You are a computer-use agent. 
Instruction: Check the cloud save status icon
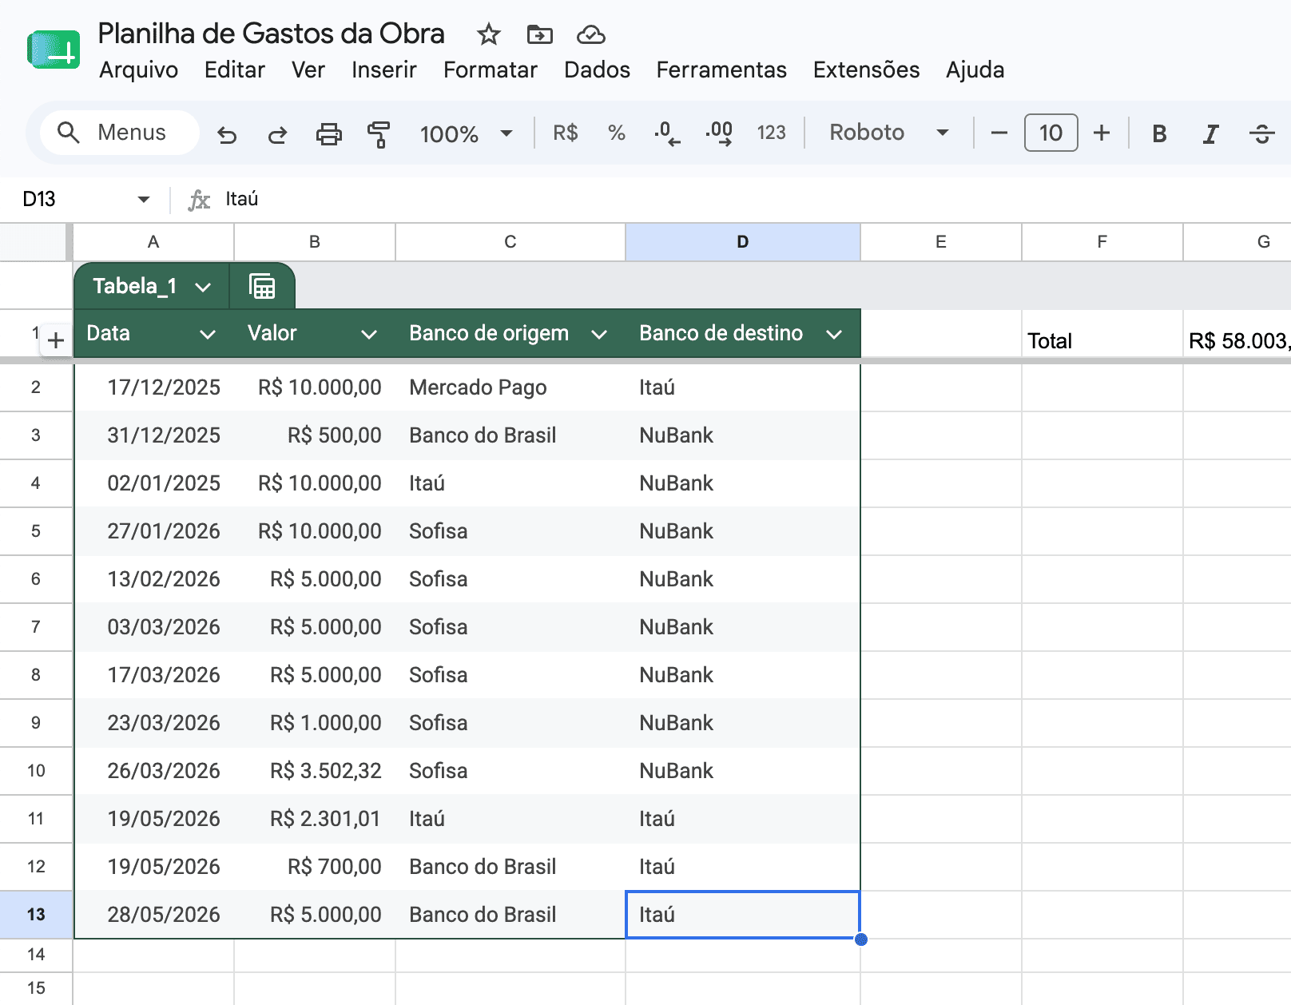click(x=590, y=34)
